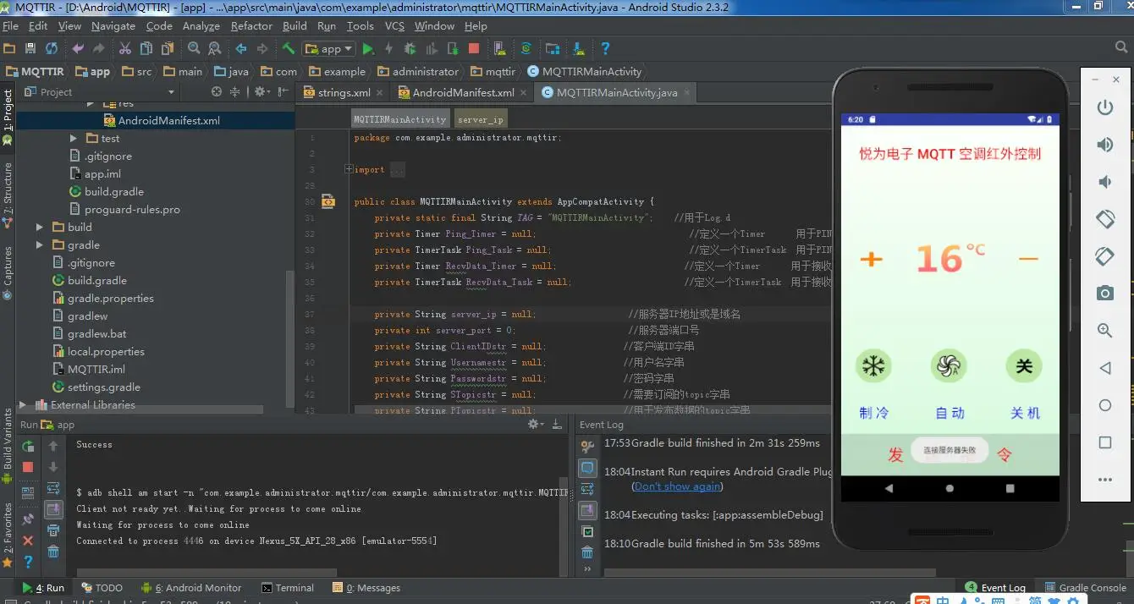Click the Save All toolbar icon
This screenshot has width=1134, height=604.
click(30, 49)
